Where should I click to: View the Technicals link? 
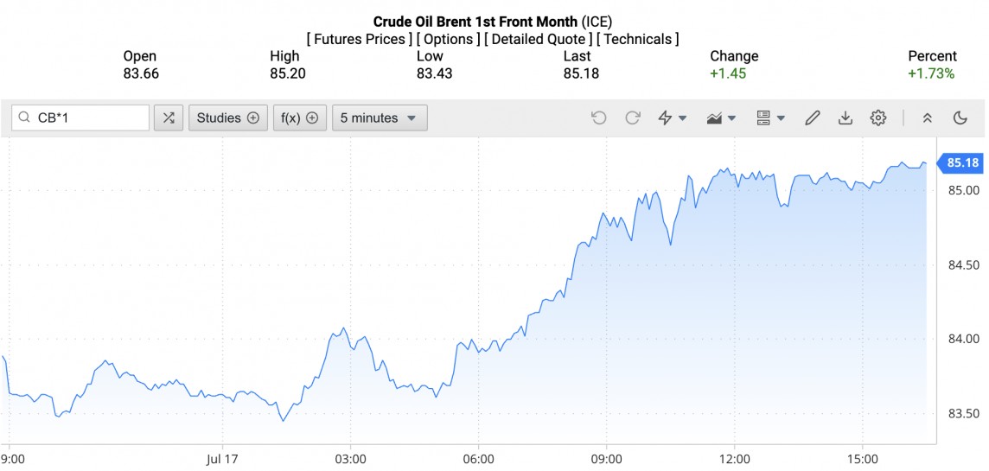coord(638,39)
